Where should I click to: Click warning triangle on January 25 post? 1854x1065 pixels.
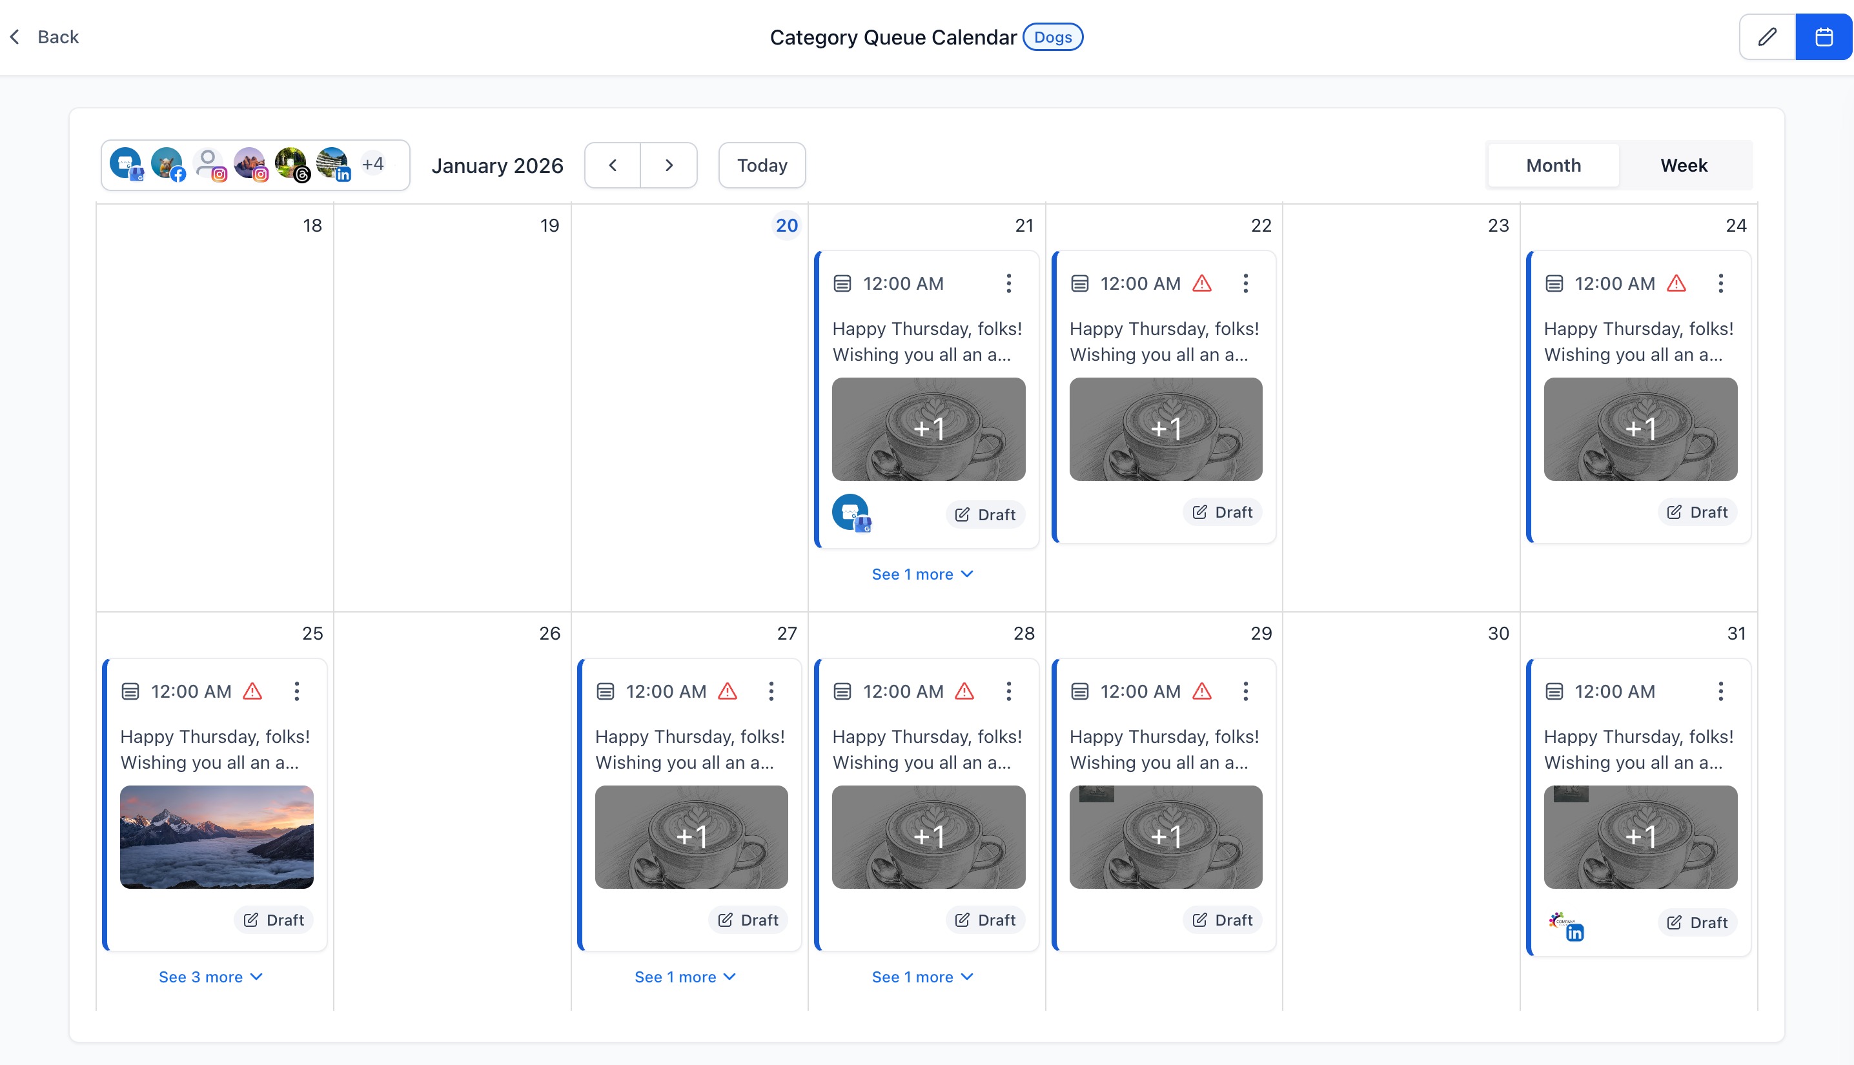(x=252, y=691)
